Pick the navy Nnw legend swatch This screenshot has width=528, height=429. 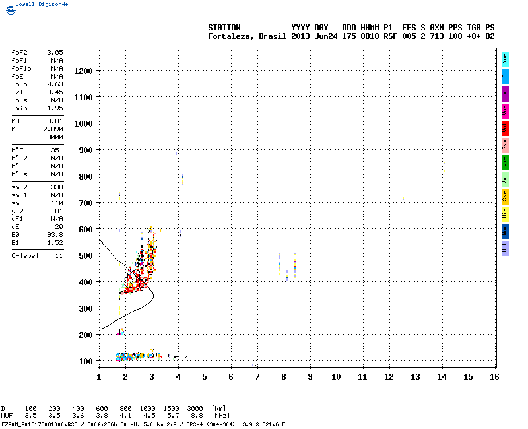pyautogui.click(x=505, y=232)
